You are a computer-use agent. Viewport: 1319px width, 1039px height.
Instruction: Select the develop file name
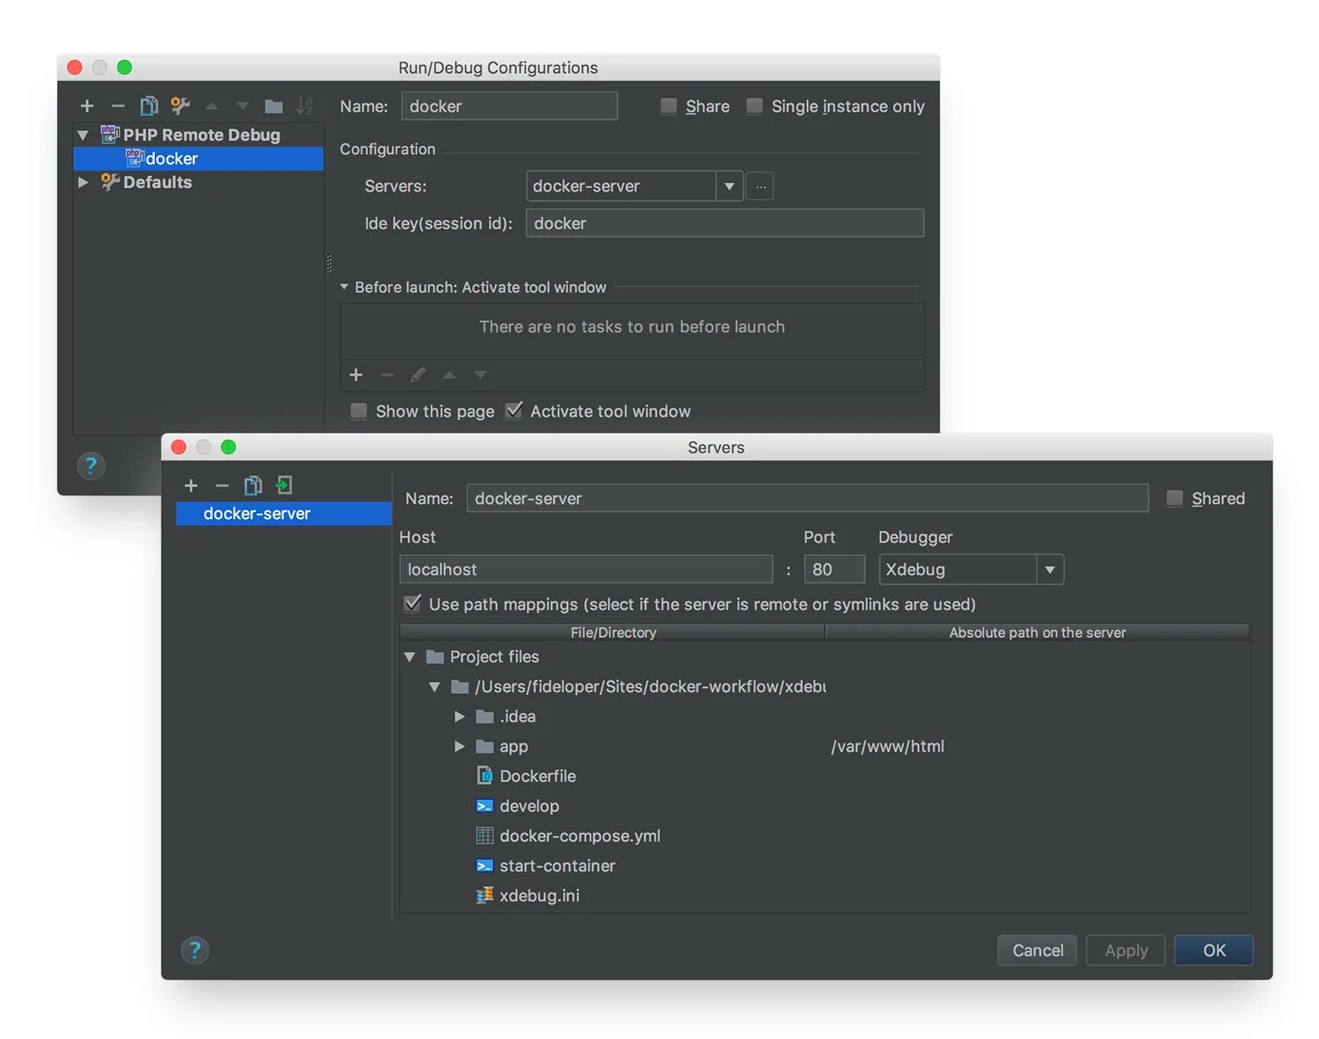click(529, 806)
